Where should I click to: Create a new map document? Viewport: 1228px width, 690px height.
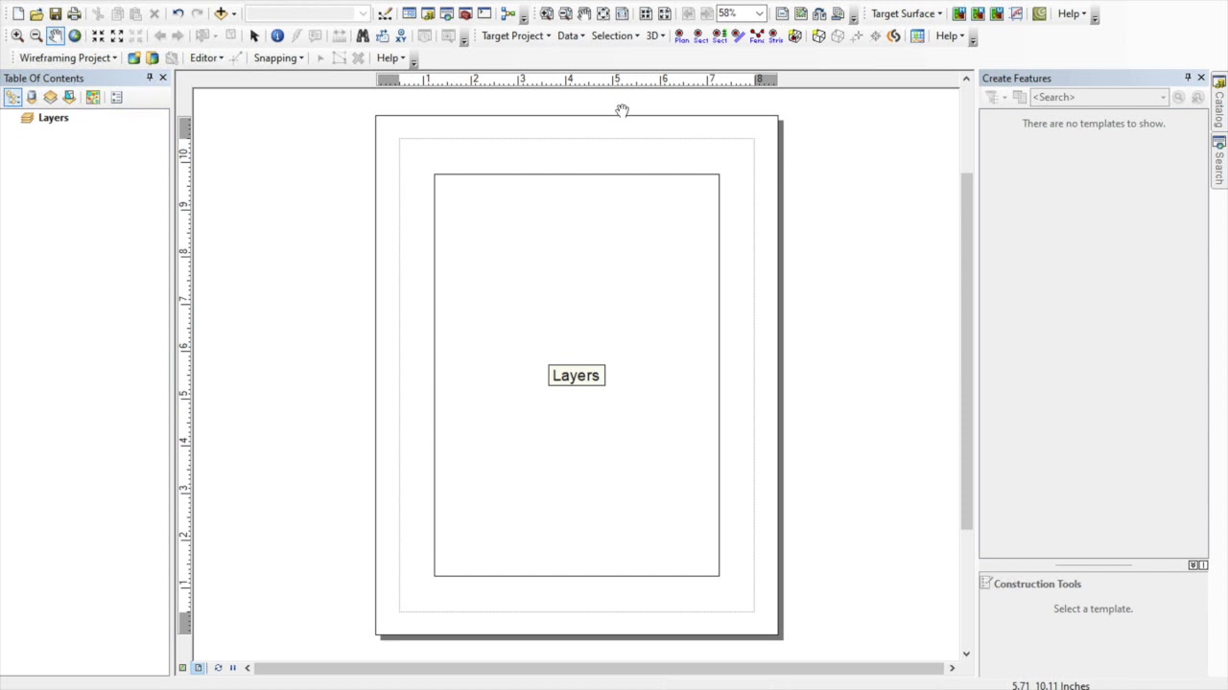(x=18, y=13)
